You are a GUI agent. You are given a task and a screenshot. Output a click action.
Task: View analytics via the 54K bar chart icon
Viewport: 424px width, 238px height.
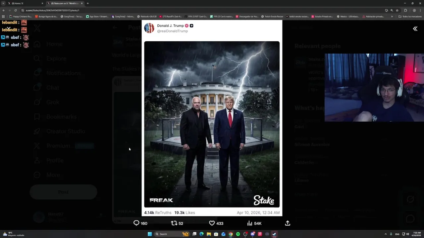[x=254, y=223]
